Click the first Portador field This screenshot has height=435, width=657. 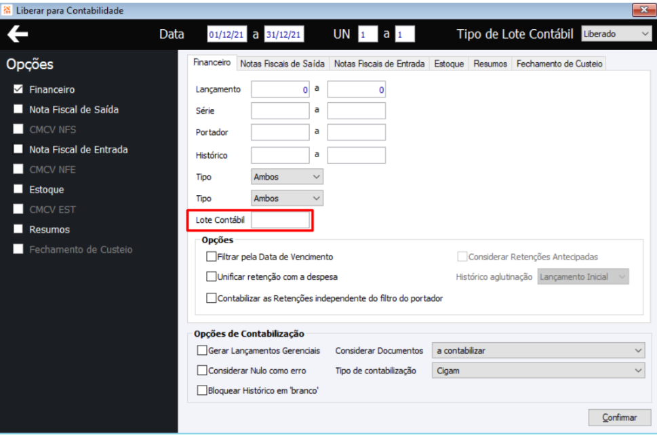[280, 132]
